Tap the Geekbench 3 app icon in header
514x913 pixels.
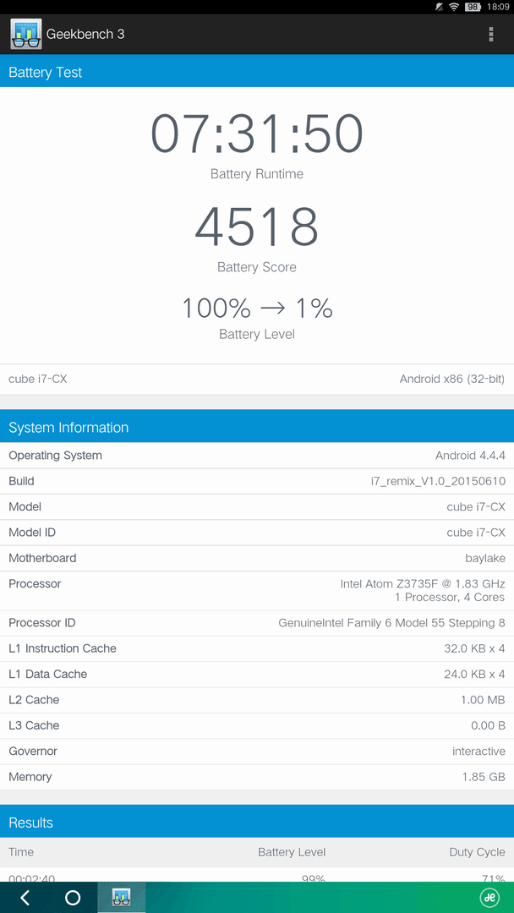click(x=25, y=35)
